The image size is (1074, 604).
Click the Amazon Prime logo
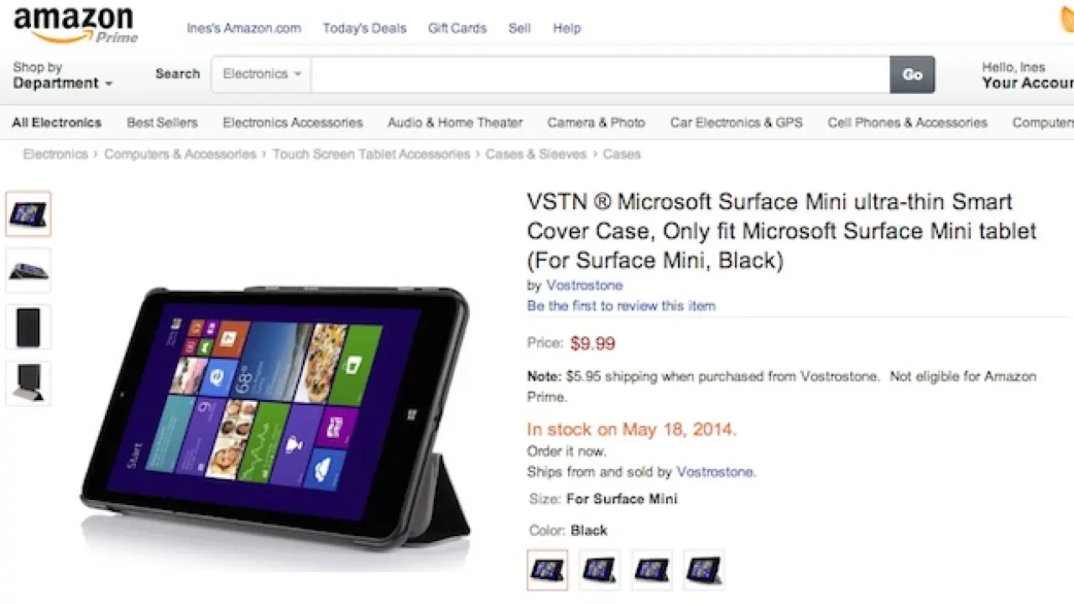tap(75, 24)
